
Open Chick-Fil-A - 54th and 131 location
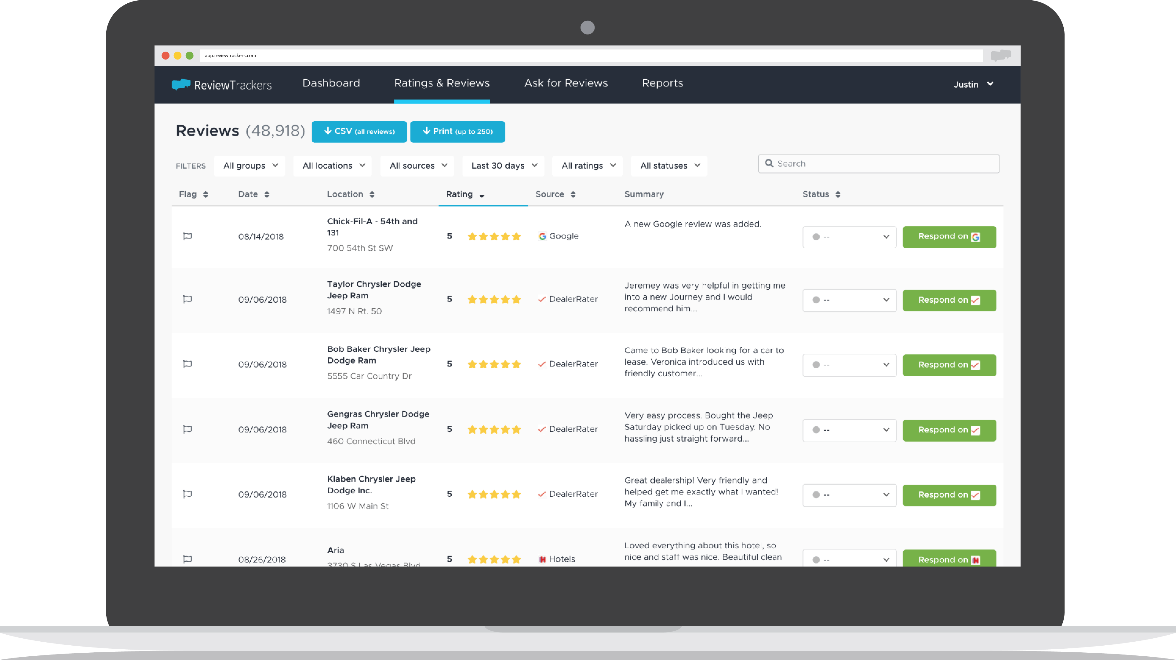pos(372,227)
